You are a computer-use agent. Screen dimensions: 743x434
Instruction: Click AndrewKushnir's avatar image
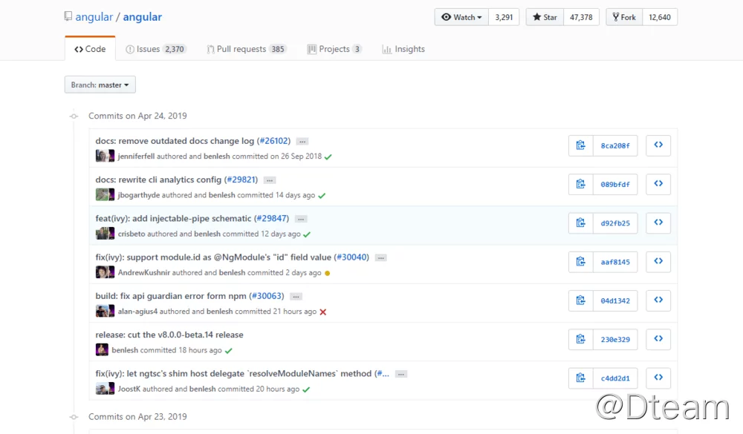102,272
